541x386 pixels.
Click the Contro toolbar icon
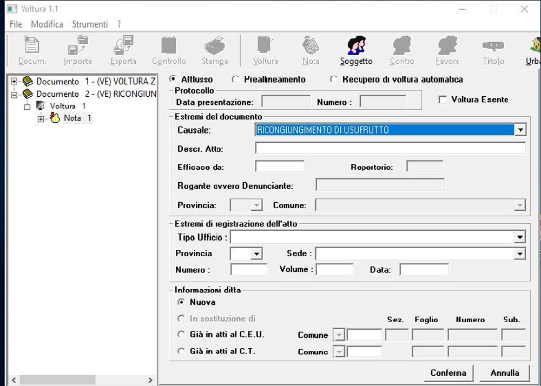click(x=402, y=45)
